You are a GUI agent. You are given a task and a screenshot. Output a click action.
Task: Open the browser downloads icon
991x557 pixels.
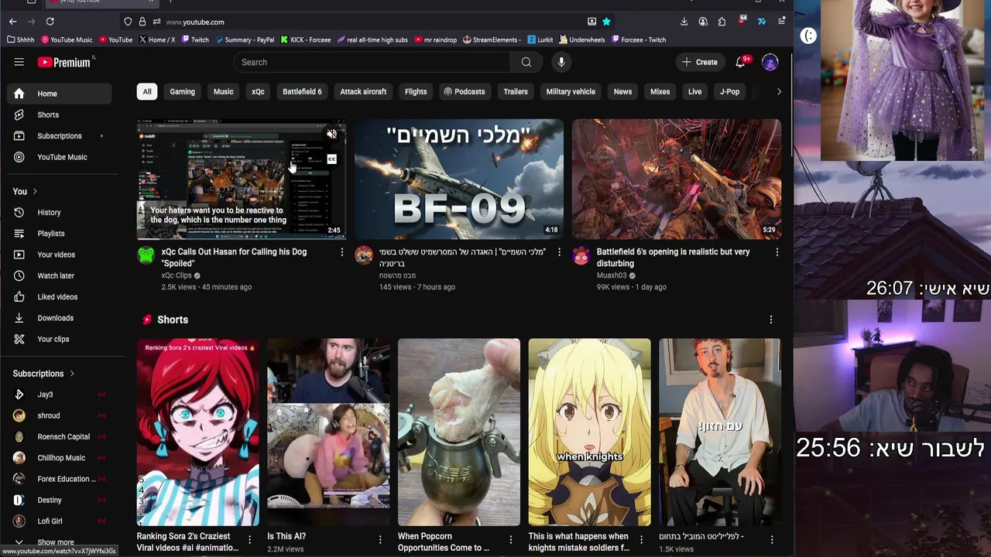[x=684, y=22]
